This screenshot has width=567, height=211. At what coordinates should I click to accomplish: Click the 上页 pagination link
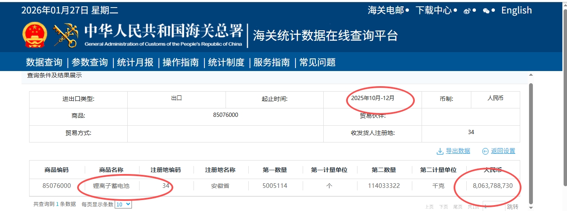[429, 207]
